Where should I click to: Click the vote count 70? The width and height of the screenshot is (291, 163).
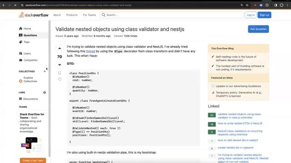(x=60, y=57)
